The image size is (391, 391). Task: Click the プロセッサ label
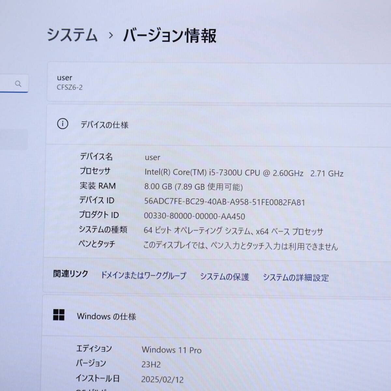(95, 171)
